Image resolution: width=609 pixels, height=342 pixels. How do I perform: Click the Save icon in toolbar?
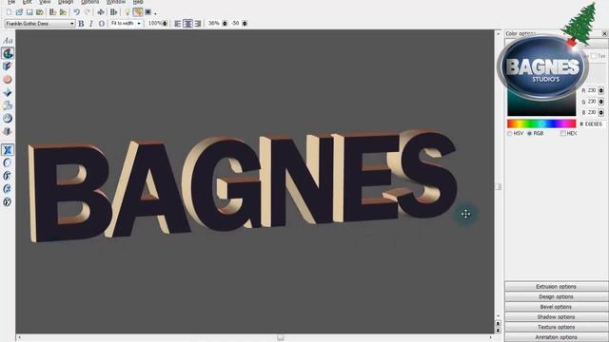(x=29, y=12)
